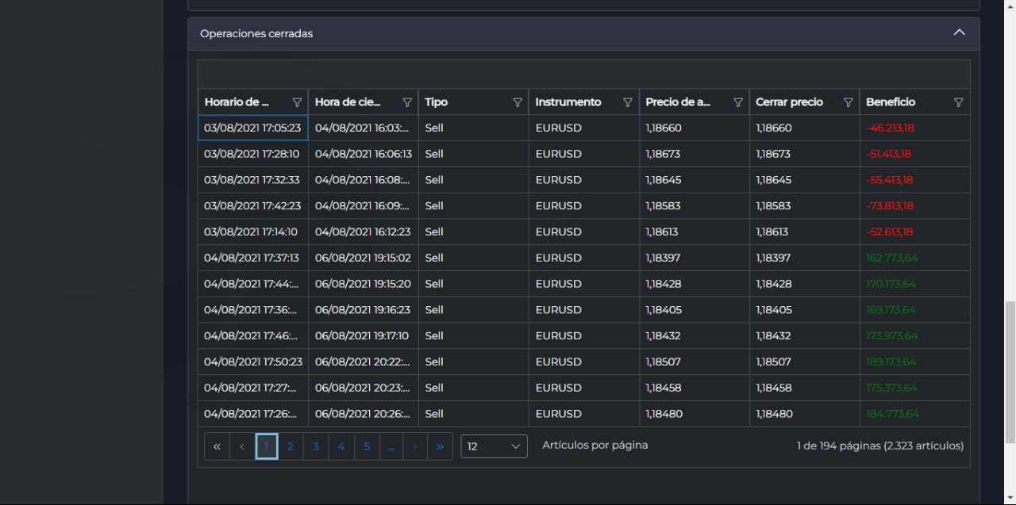Viewport: 1016px width, 505px height.
Task: Click the Tipo column filter icon
Action: pyautogui.click(x=518, y=102)
